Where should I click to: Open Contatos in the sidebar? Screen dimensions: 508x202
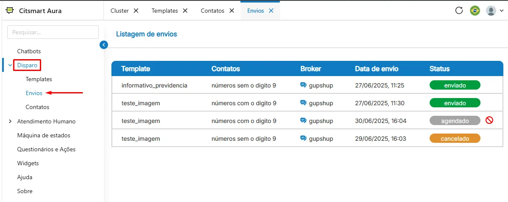(37, 107)
